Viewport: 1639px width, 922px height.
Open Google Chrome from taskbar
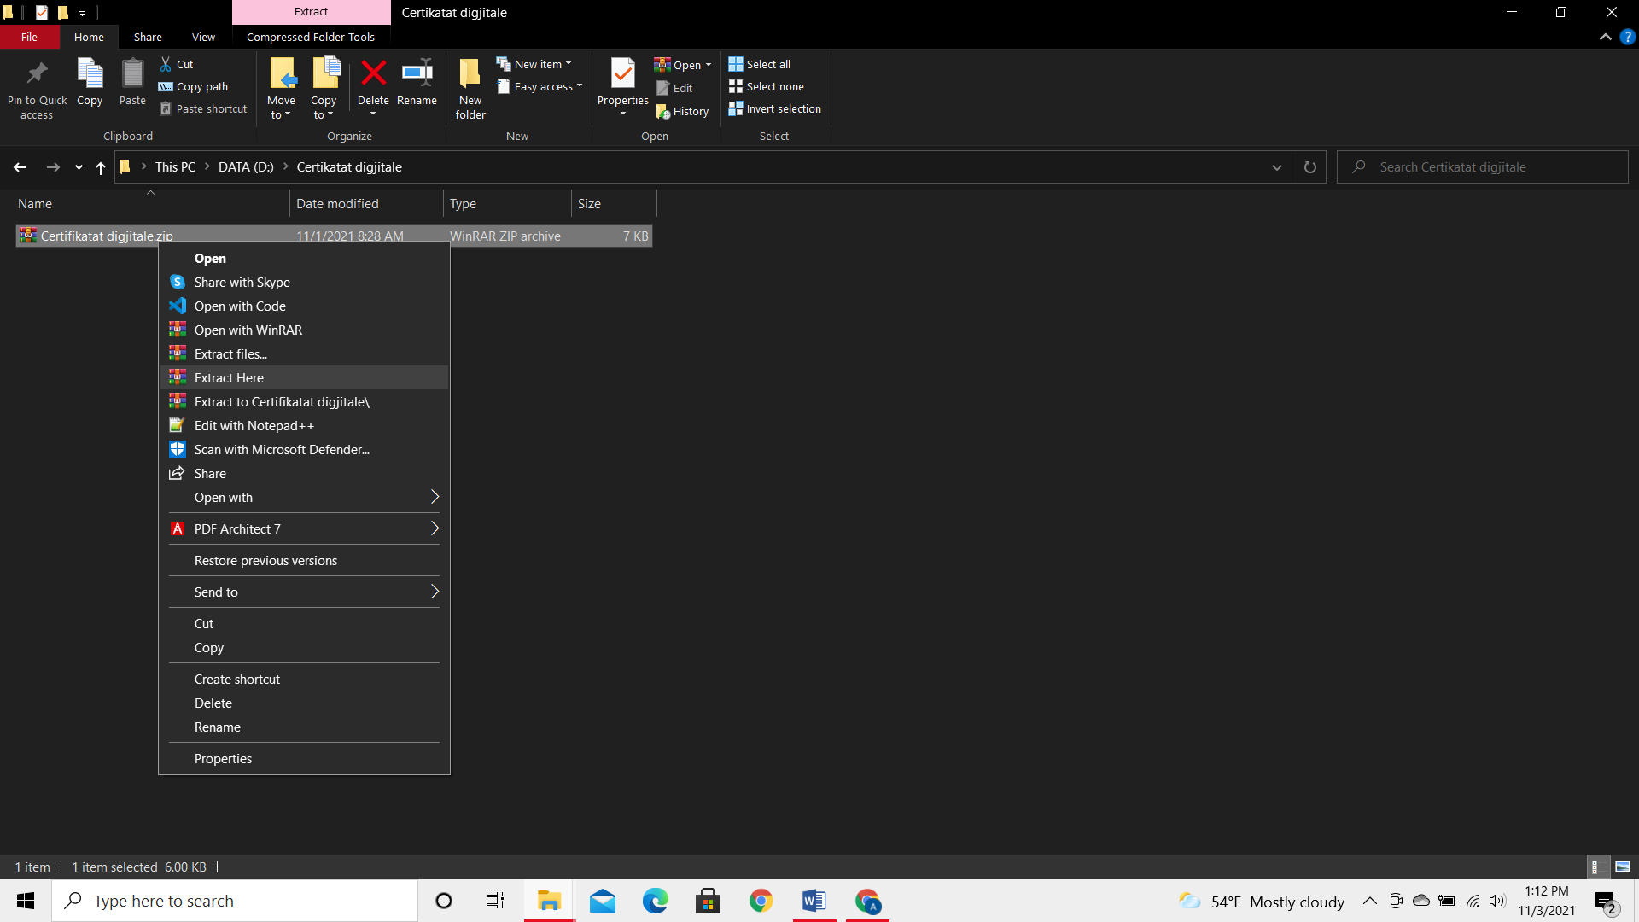pyautogui.click(x=761, y=901)
